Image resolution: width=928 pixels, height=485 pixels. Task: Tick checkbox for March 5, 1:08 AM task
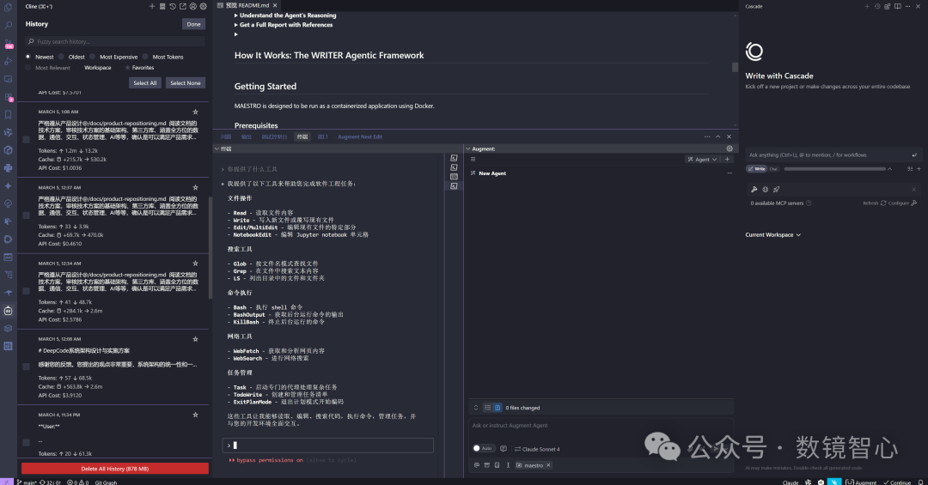(26, 140)
